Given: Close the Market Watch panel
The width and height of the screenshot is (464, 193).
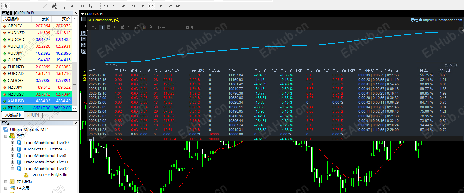Looking at the screenshot, I should click(76, 13).
